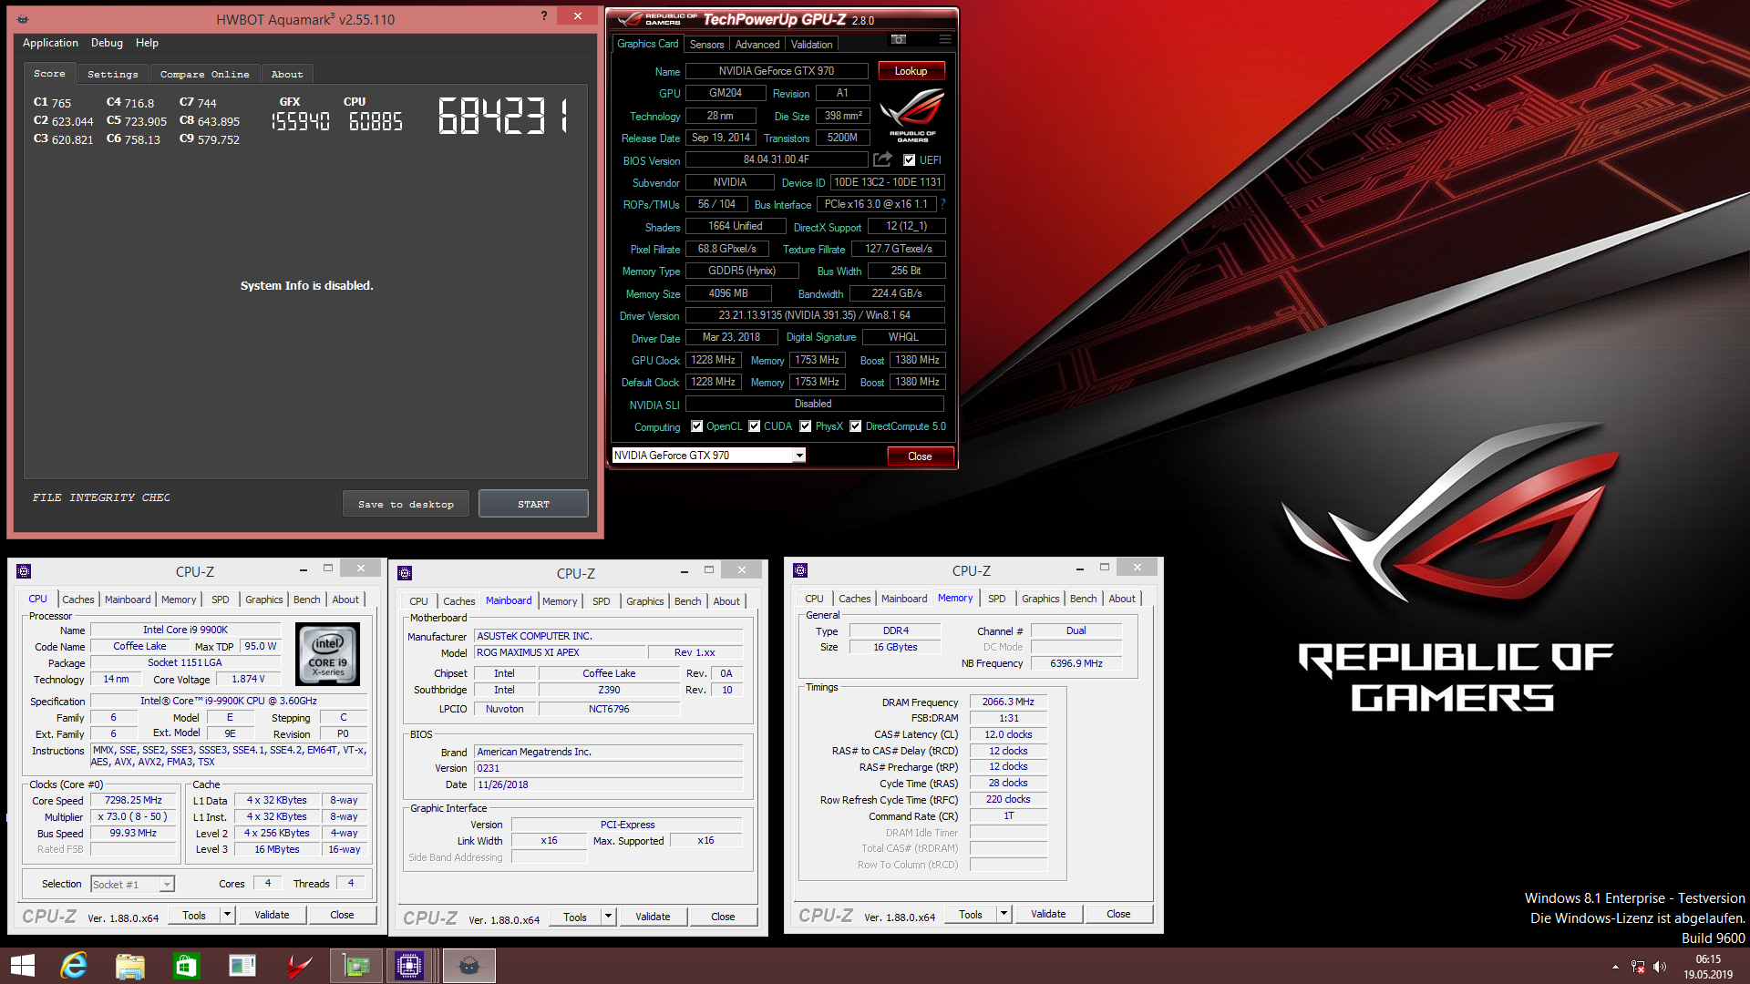Viewport: 1750px width, 984px height.
Task: Click Validate in CPU-Z Memory window
Action: click(1048, 914)
